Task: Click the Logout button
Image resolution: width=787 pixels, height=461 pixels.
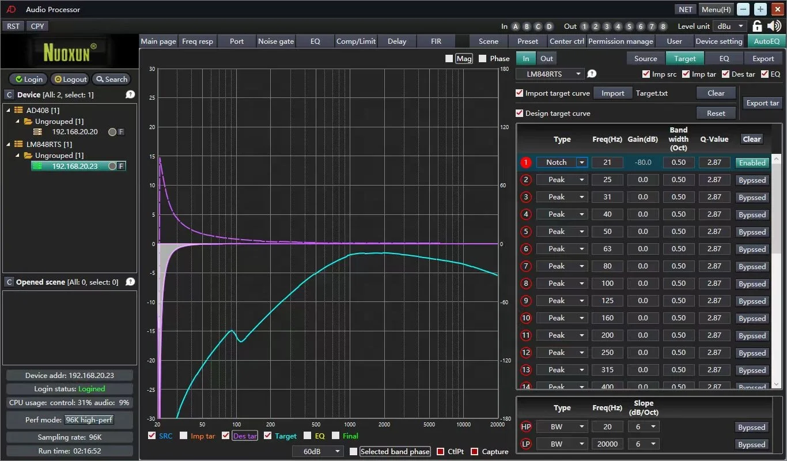Action: [x=70, y=80]
